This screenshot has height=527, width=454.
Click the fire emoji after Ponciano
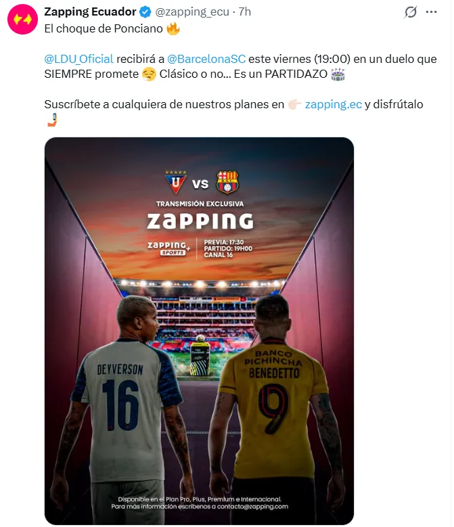pyautogui.click(x=173, y=28)
